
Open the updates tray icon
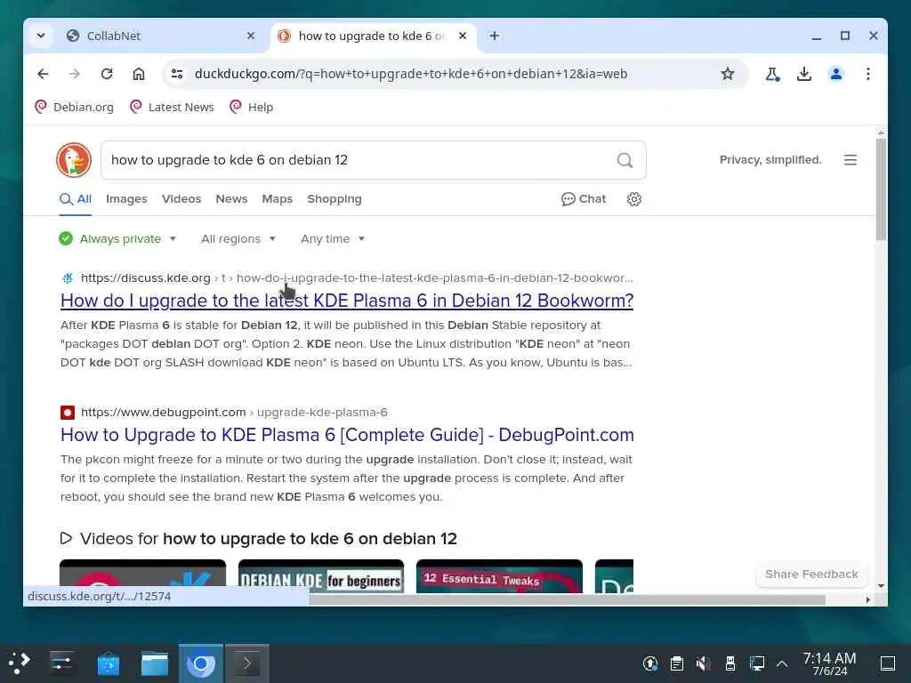650,663
